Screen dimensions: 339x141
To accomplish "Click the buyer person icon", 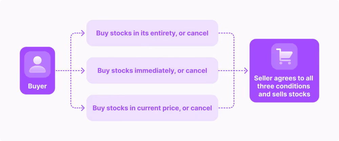I will (x=37, y=64).
